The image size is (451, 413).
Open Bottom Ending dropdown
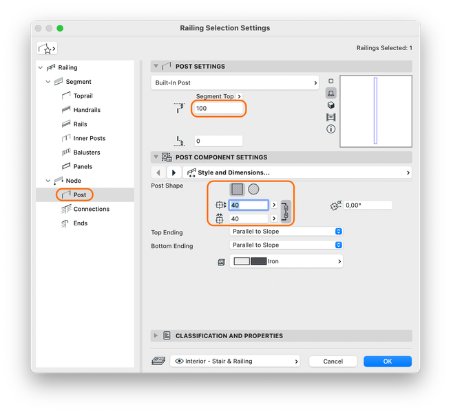(286, 245)
